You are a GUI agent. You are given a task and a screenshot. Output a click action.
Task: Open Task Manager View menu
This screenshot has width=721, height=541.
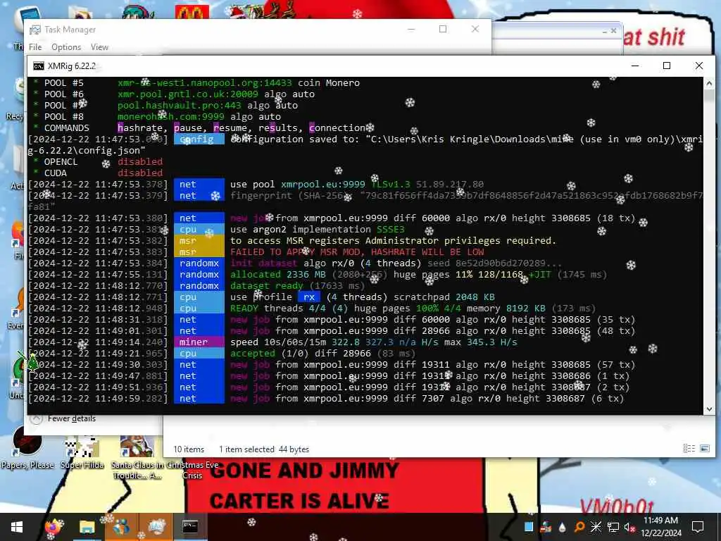tap(99, 47)
